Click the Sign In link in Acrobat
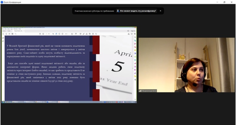 click(x=133, y=31)
